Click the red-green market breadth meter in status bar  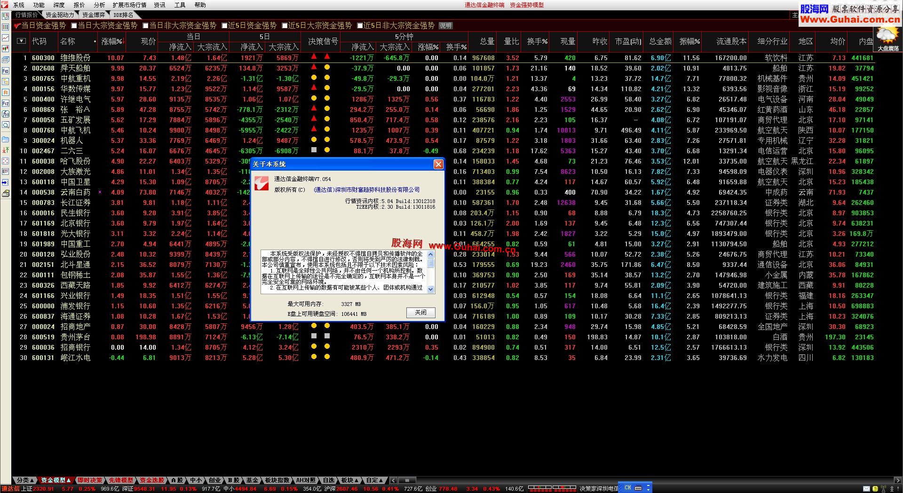pyautogui.click(x=552, y=489)
